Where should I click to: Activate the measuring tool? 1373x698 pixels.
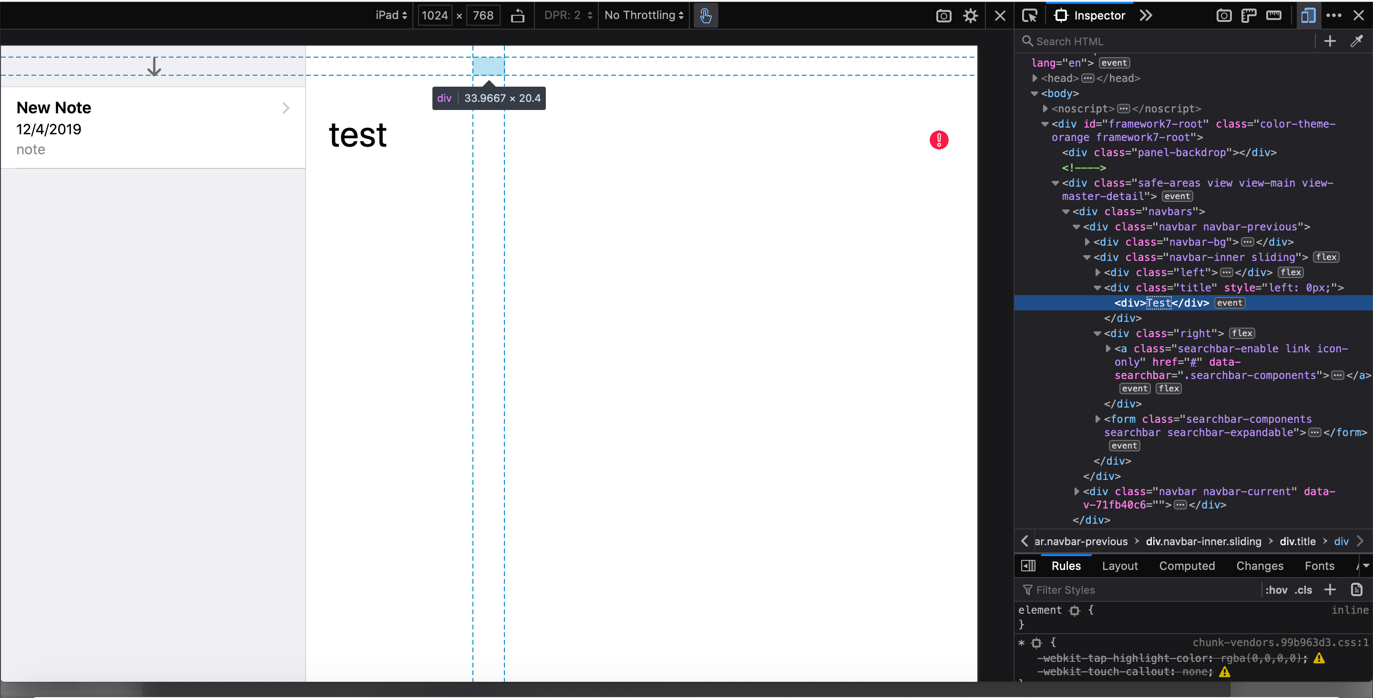click(x=1274, y=15)
